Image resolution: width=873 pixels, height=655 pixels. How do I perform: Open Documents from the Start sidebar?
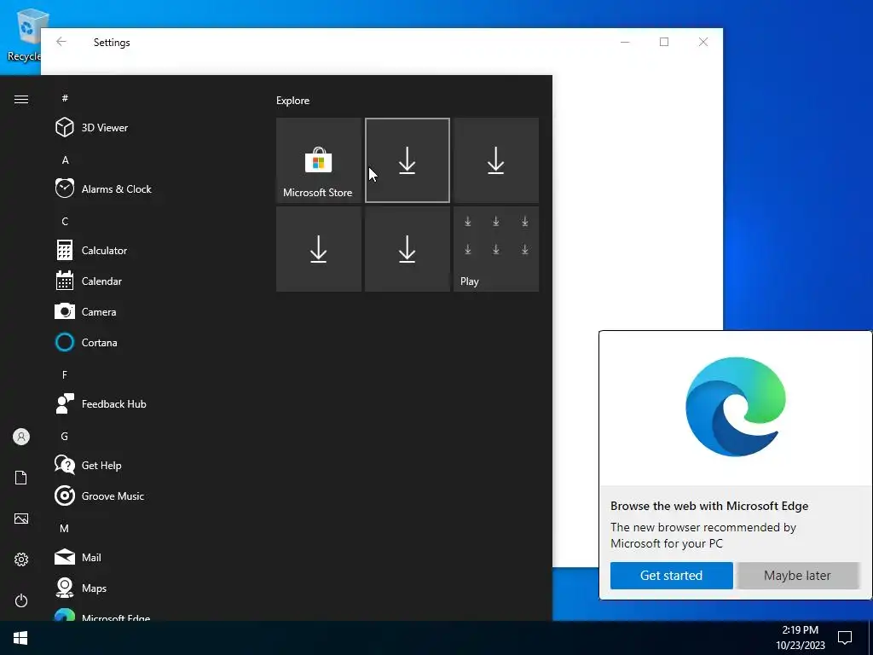(x=21, y=478)
